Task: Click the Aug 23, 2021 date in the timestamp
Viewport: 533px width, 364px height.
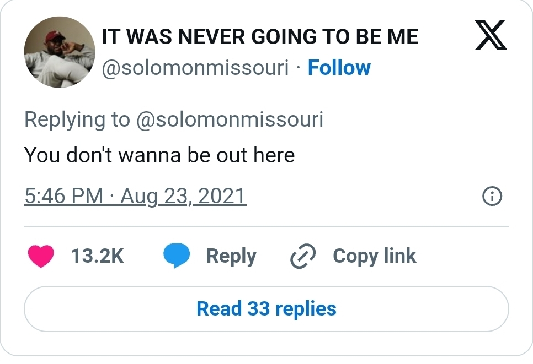Action: (183, 196)
